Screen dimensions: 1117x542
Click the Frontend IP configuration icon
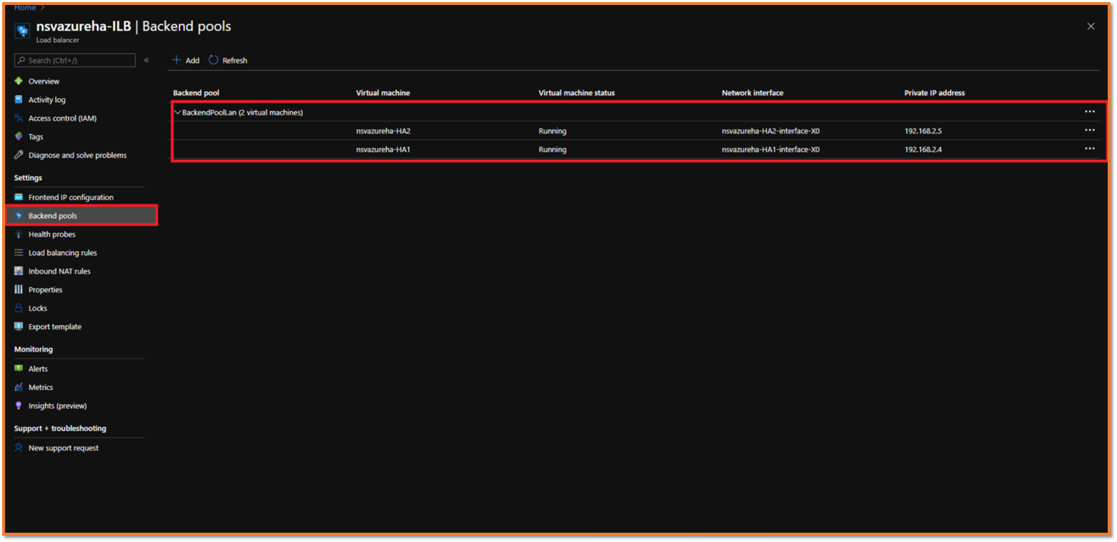click(19, 197)
